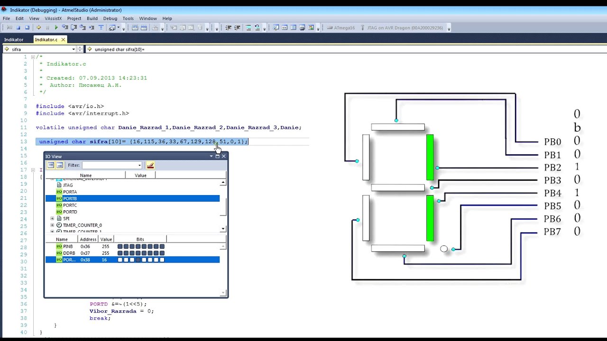This screenshot has width=607, height=341.
Task: Click the processor view chip toolbar icon
Action: click(x=302, y=27)
